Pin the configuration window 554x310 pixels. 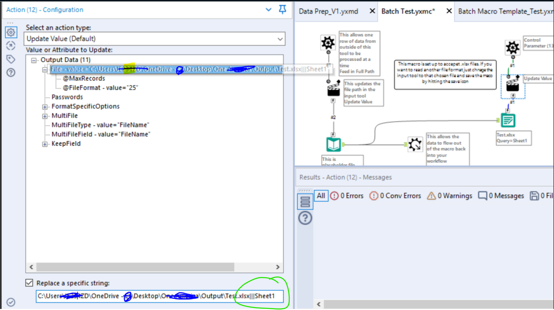[282, 10]
